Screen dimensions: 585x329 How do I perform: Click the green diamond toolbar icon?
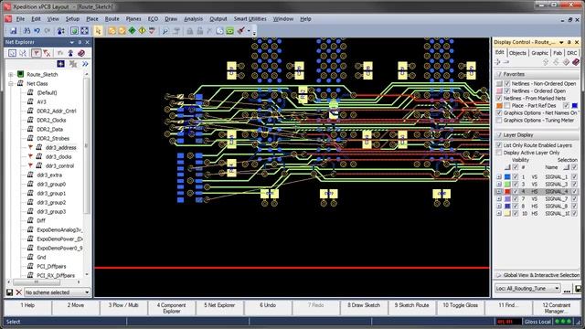click(132, 31)
